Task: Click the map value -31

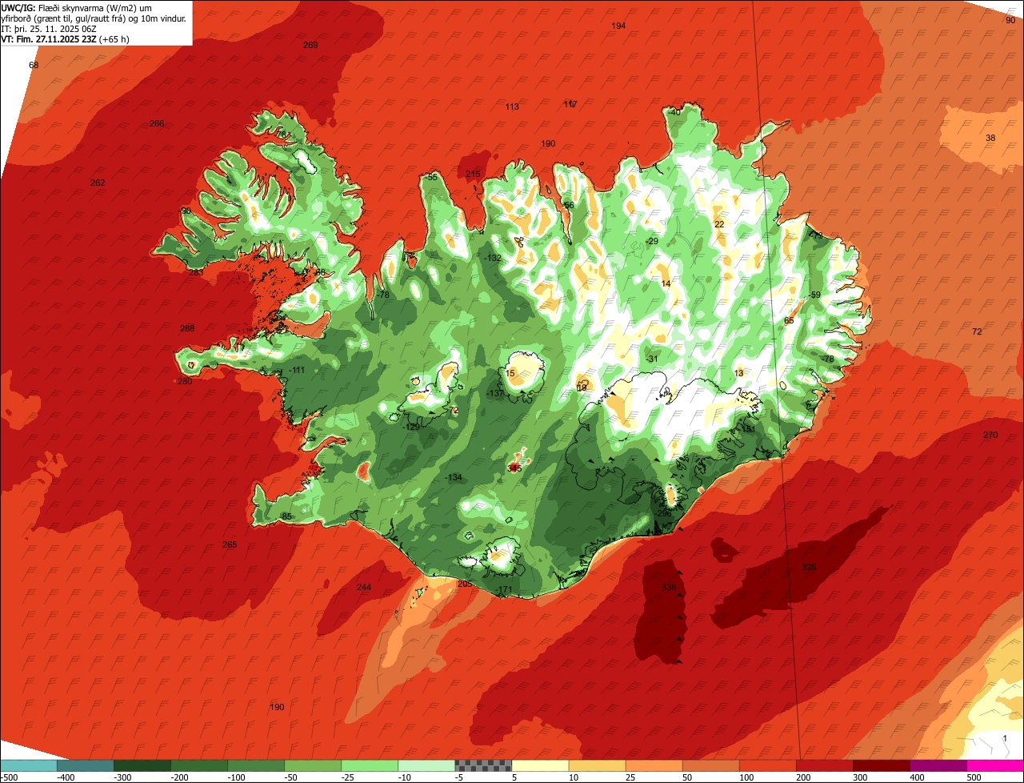Action: (652, 359)
